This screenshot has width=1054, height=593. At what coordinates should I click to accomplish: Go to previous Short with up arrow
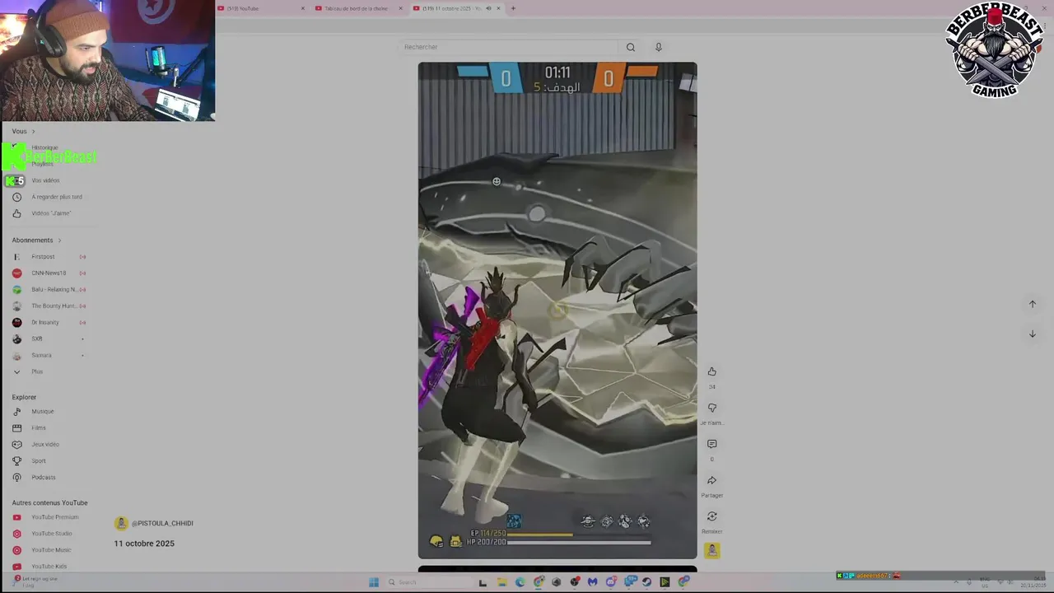pyautogui.click(x=1033, y=304)
